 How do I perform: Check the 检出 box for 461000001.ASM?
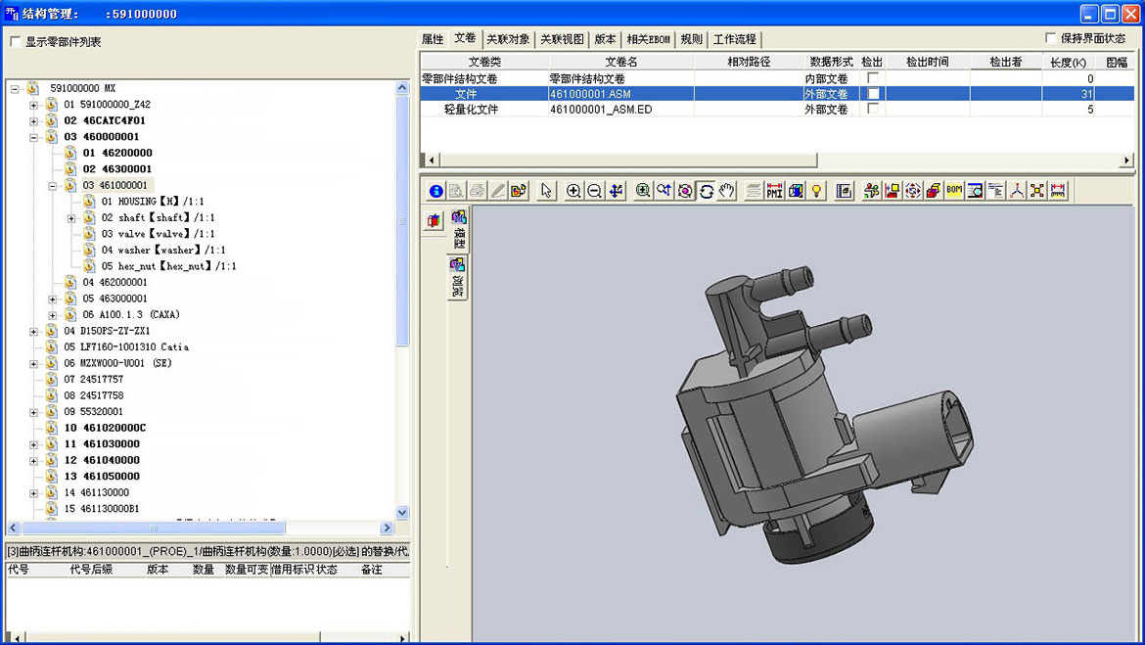873,94
